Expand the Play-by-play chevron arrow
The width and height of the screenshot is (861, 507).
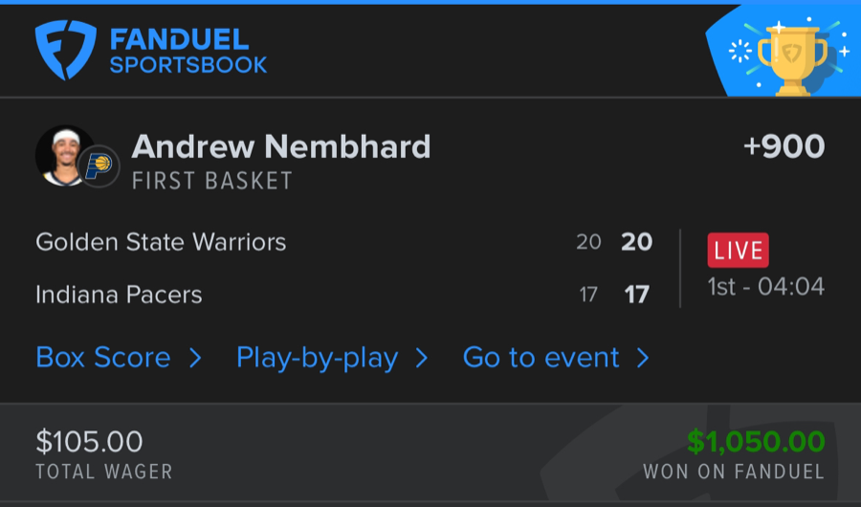pos(422,358)
